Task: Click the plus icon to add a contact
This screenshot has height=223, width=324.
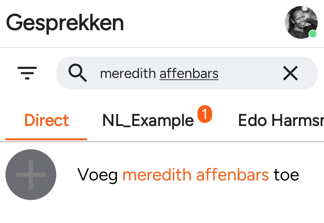Action: pos(31,175)
